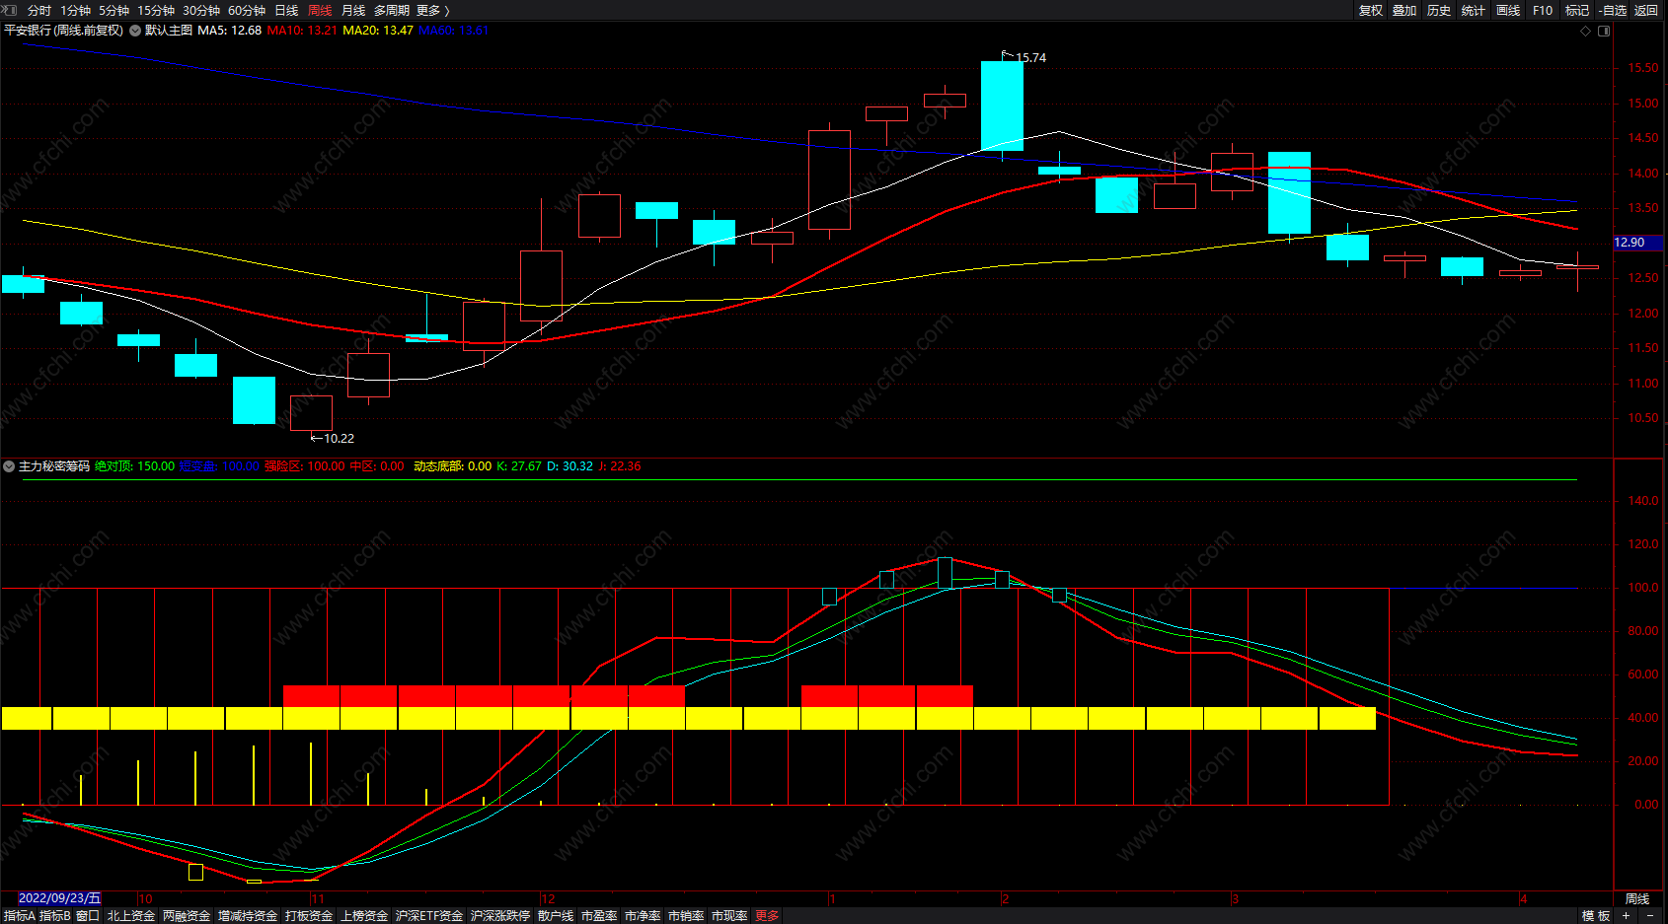
Task: Open the 更多 periods dropdown at top
Action: [x=432, y=10]
